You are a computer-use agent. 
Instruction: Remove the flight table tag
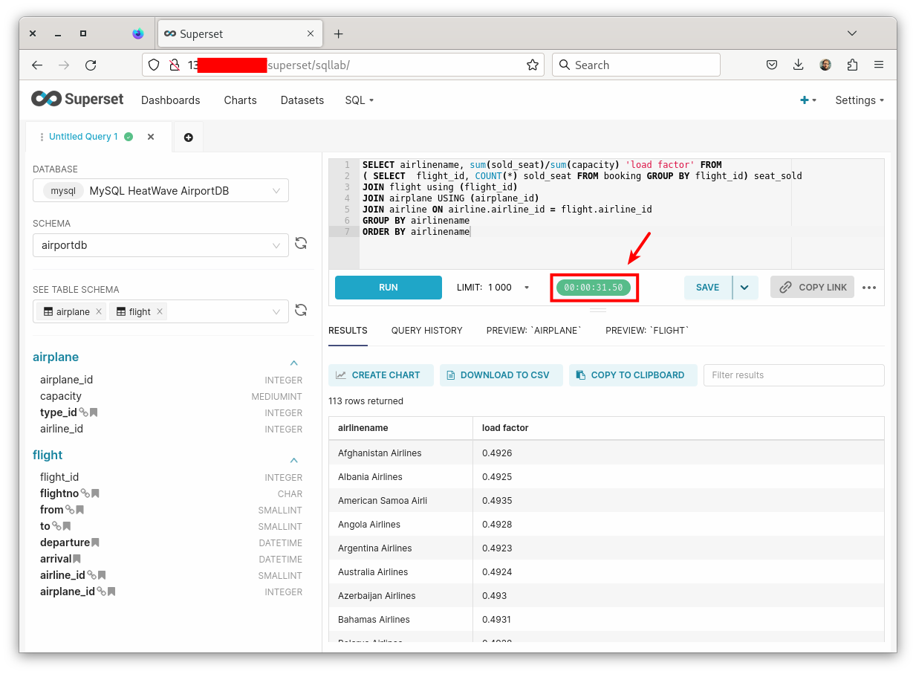point(160,312)
